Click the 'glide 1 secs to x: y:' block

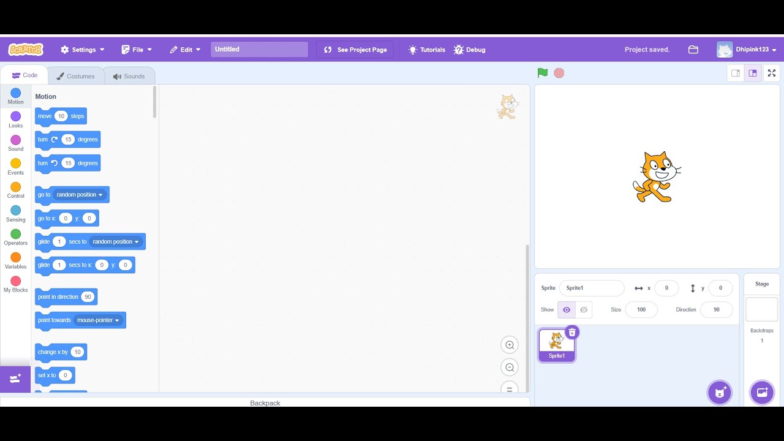pos(85,265)
